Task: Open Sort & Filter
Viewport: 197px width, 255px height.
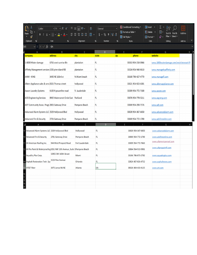Action: (168, 32)
